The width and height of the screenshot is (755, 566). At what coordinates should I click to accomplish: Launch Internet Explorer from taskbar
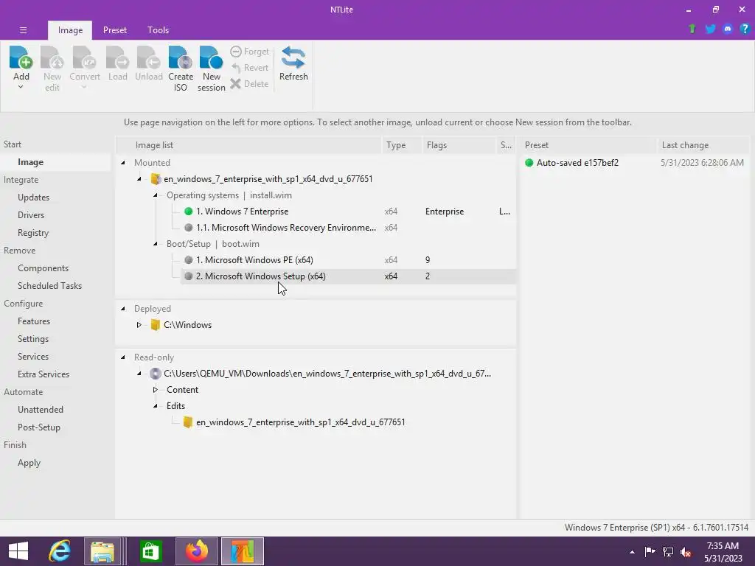click(60, 551)
